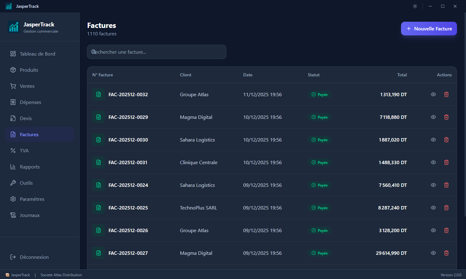
Task: View the Journaux logs page
Action: tap(39, 215)
